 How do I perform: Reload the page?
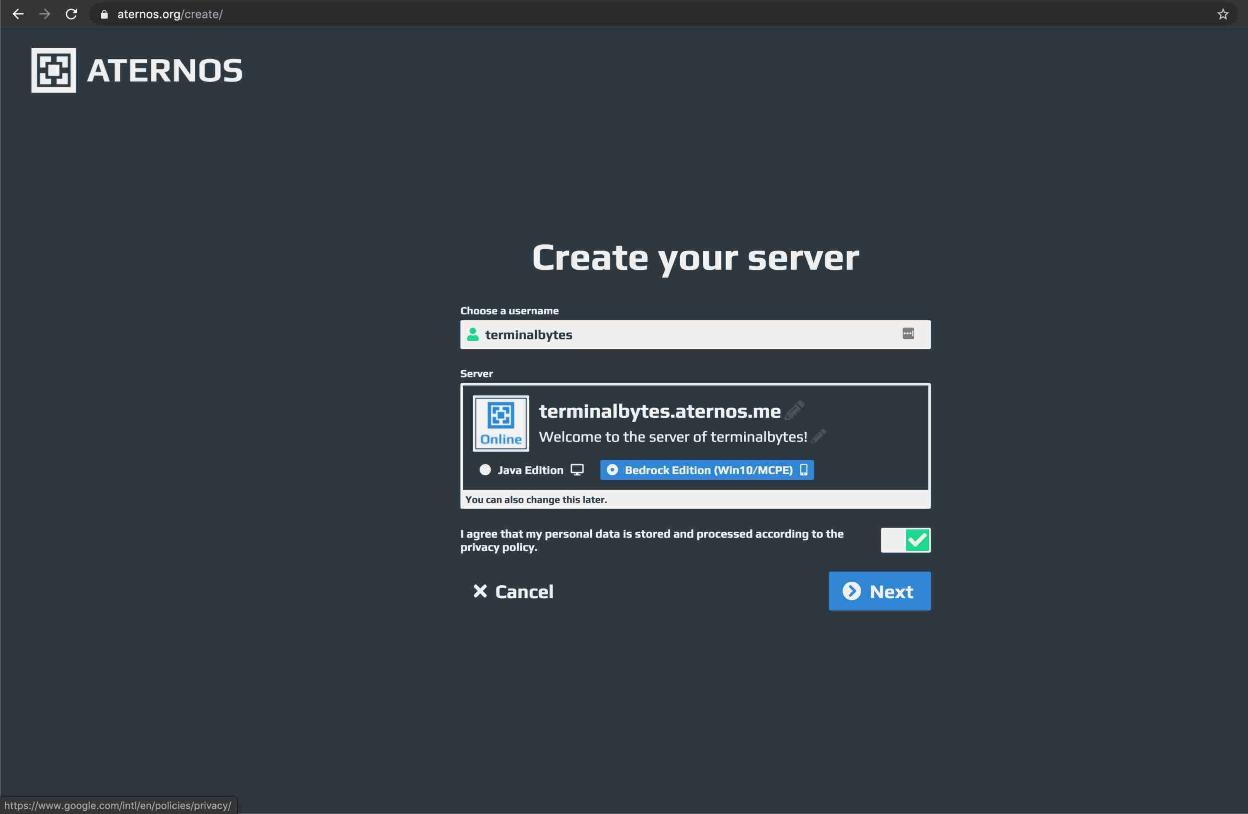71,14
